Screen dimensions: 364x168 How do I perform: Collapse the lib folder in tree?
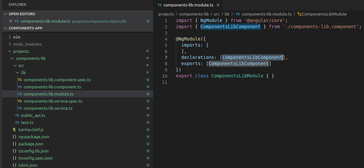(x=18, y=73)
